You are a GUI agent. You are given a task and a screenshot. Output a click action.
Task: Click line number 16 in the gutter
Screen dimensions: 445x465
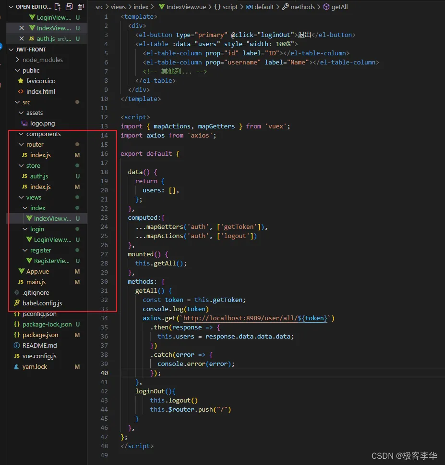pos(104,153)
